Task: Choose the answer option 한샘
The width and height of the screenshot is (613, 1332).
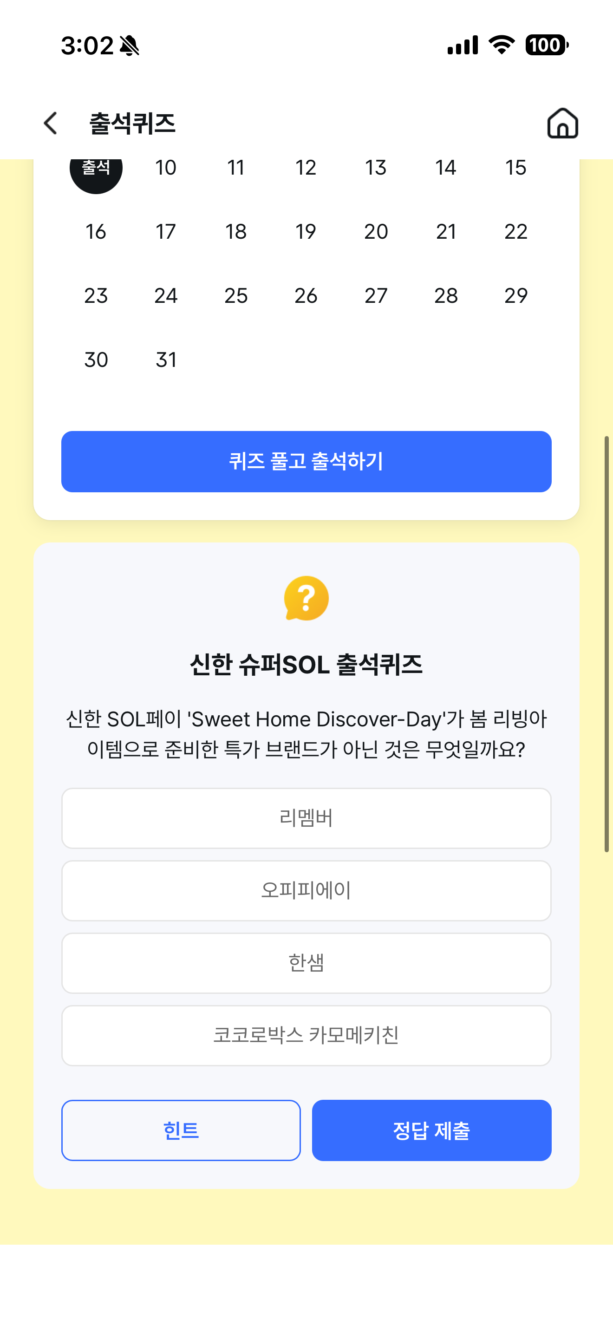Action: (x=306, y=963)
